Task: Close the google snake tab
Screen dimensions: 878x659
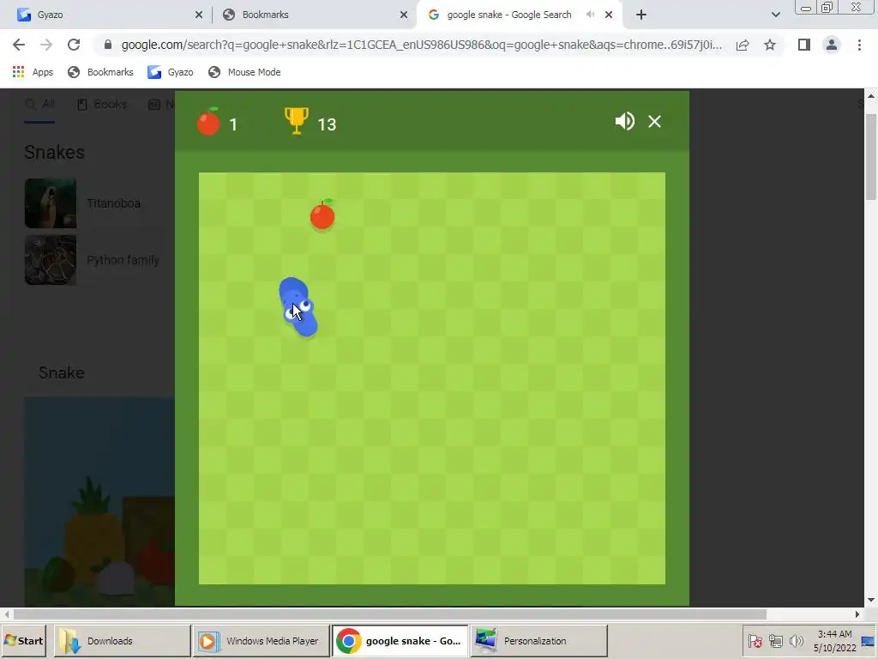Action: click(609, 15)
